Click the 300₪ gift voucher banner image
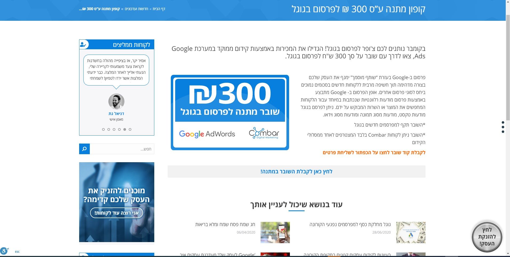The image size is (510, 257). point(230,112)
